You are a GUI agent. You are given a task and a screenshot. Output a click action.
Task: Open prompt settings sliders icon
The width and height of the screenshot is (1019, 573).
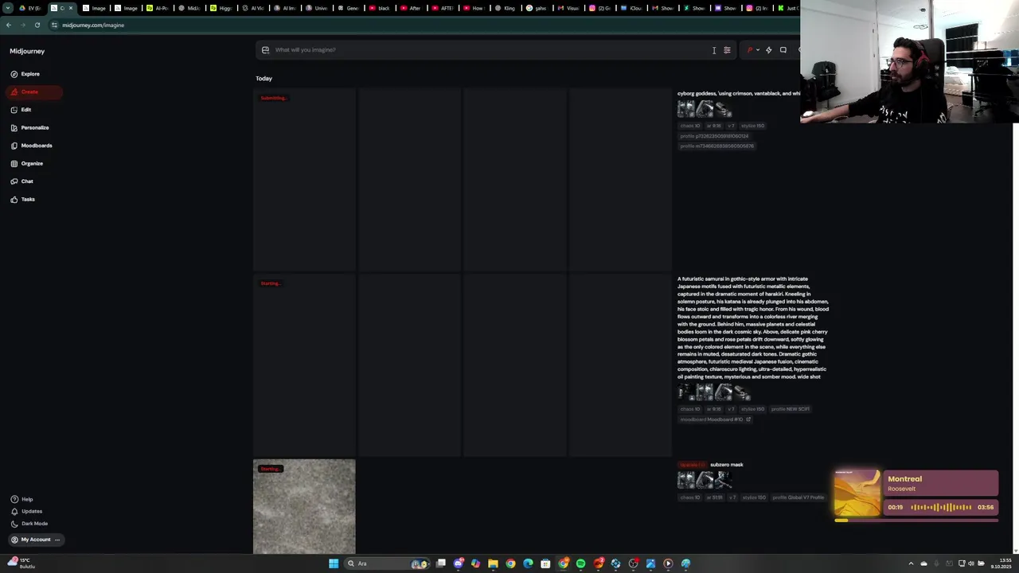[x=727, y=50]
